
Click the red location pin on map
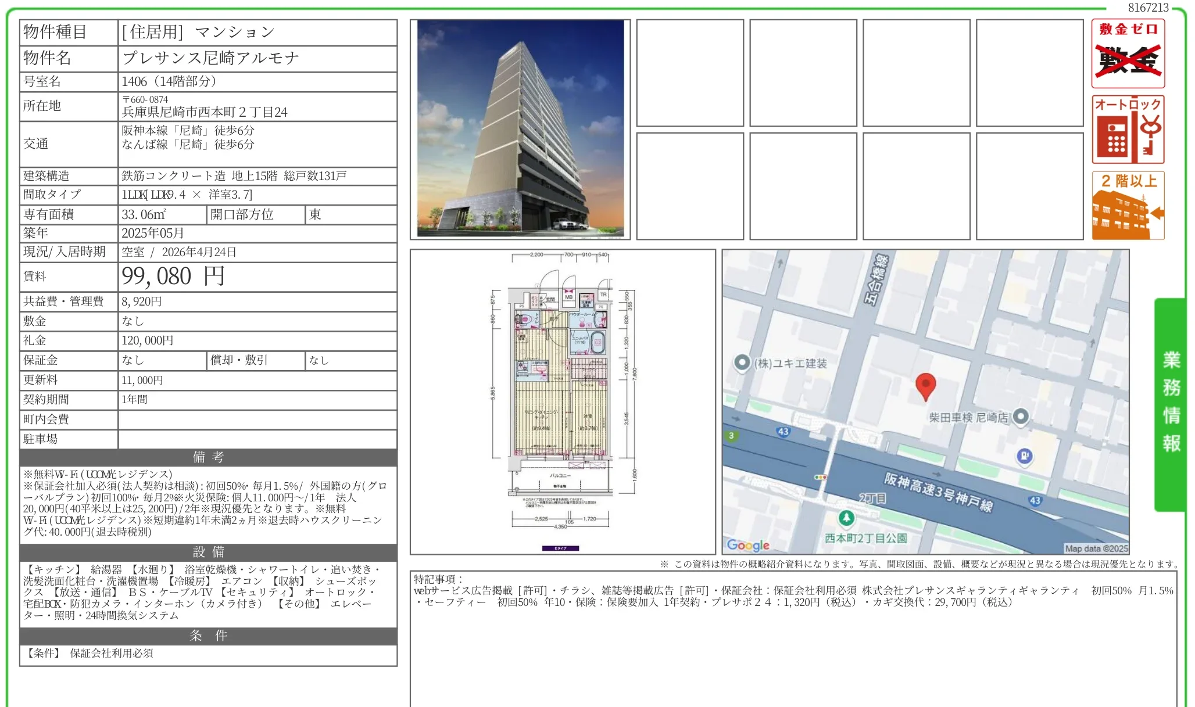click(x=925, y=385)
